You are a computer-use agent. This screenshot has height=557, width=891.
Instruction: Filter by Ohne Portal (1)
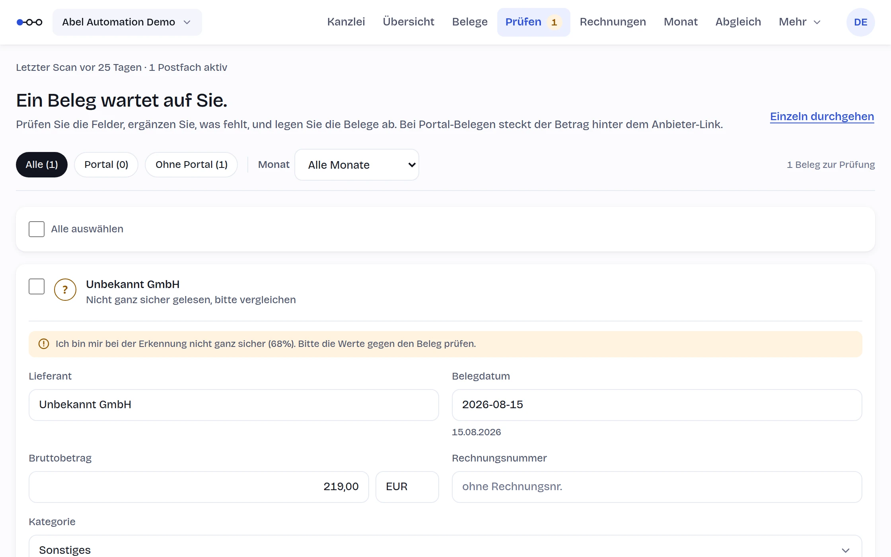(191, 165)
